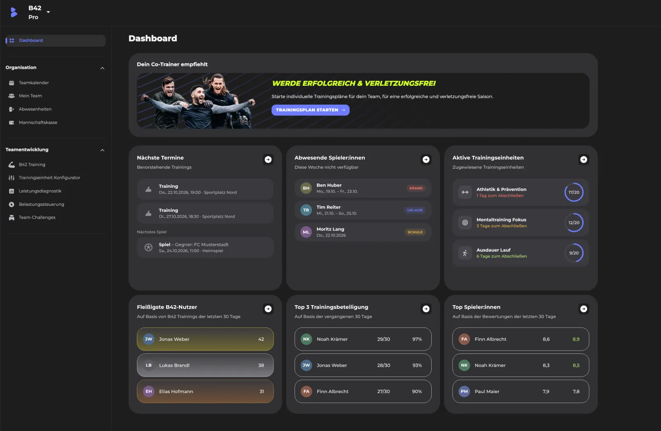This screenshot has width=661, height=431.
Task: Click the Mentaltraining Fokus target icon
Action: pyautogui.click(x=465, y=223)
